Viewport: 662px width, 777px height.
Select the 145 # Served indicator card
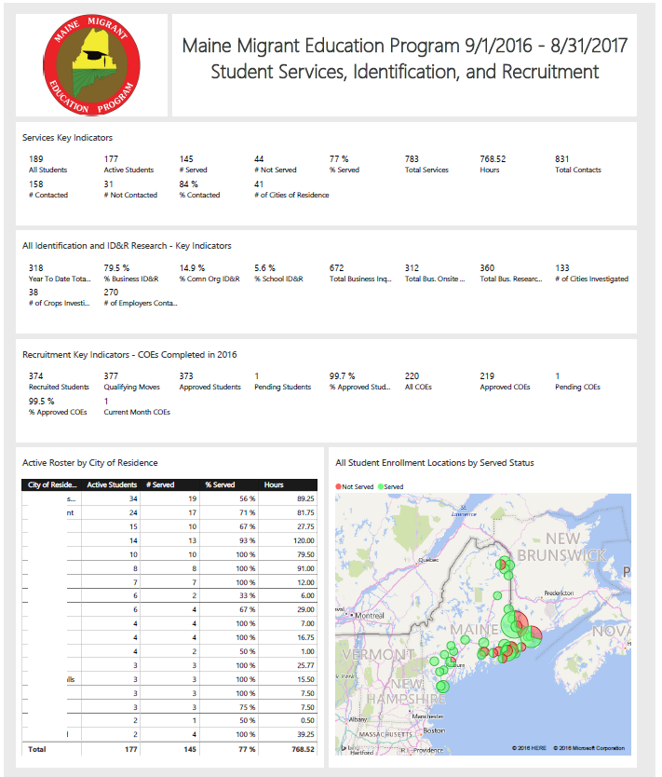193,164
